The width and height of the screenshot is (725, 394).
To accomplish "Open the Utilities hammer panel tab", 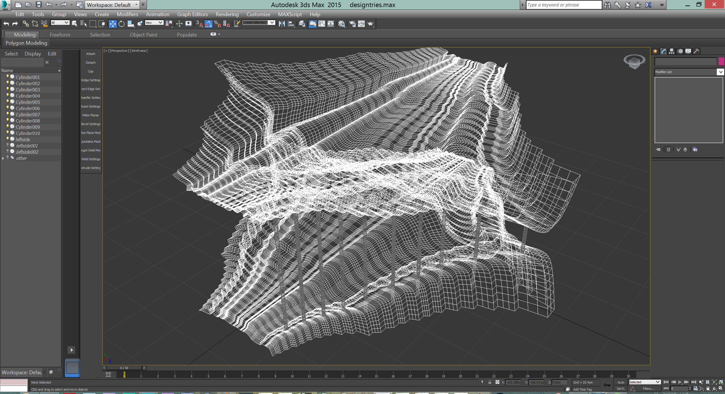I will pyautogui.click(x=696, y=51).
